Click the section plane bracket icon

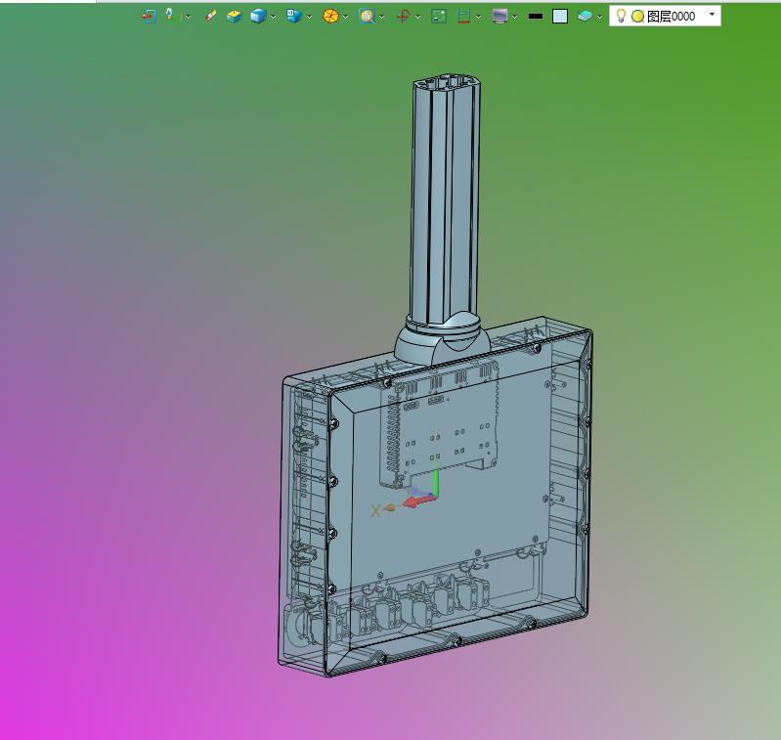coord(463,17)
